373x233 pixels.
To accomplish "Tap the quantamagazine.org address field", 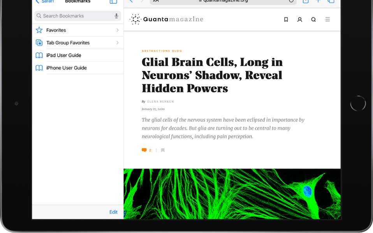I will click(x=223, y=2).
